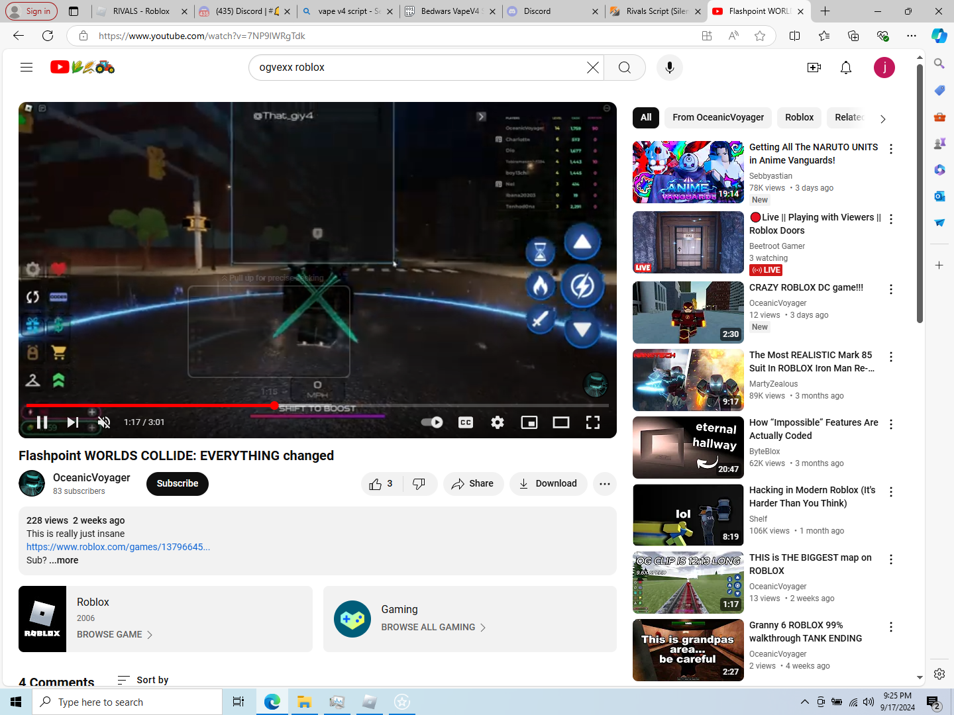Skip to the next video
The image size is (954, 715).
[x=73, y=422]
